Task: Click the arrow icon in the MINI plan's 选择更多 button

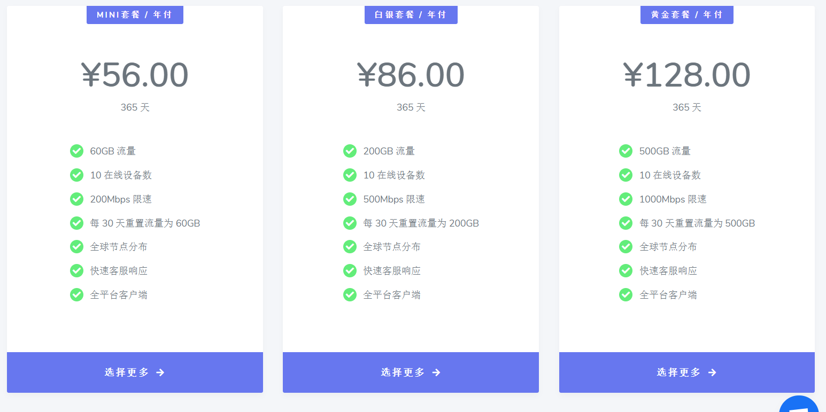Action: coord(160,372)
